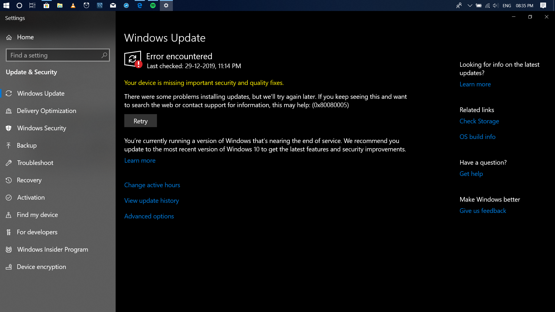Focus the Find a setting search box
The width and height of the screenshot is (555, 312).
[58, 55]
